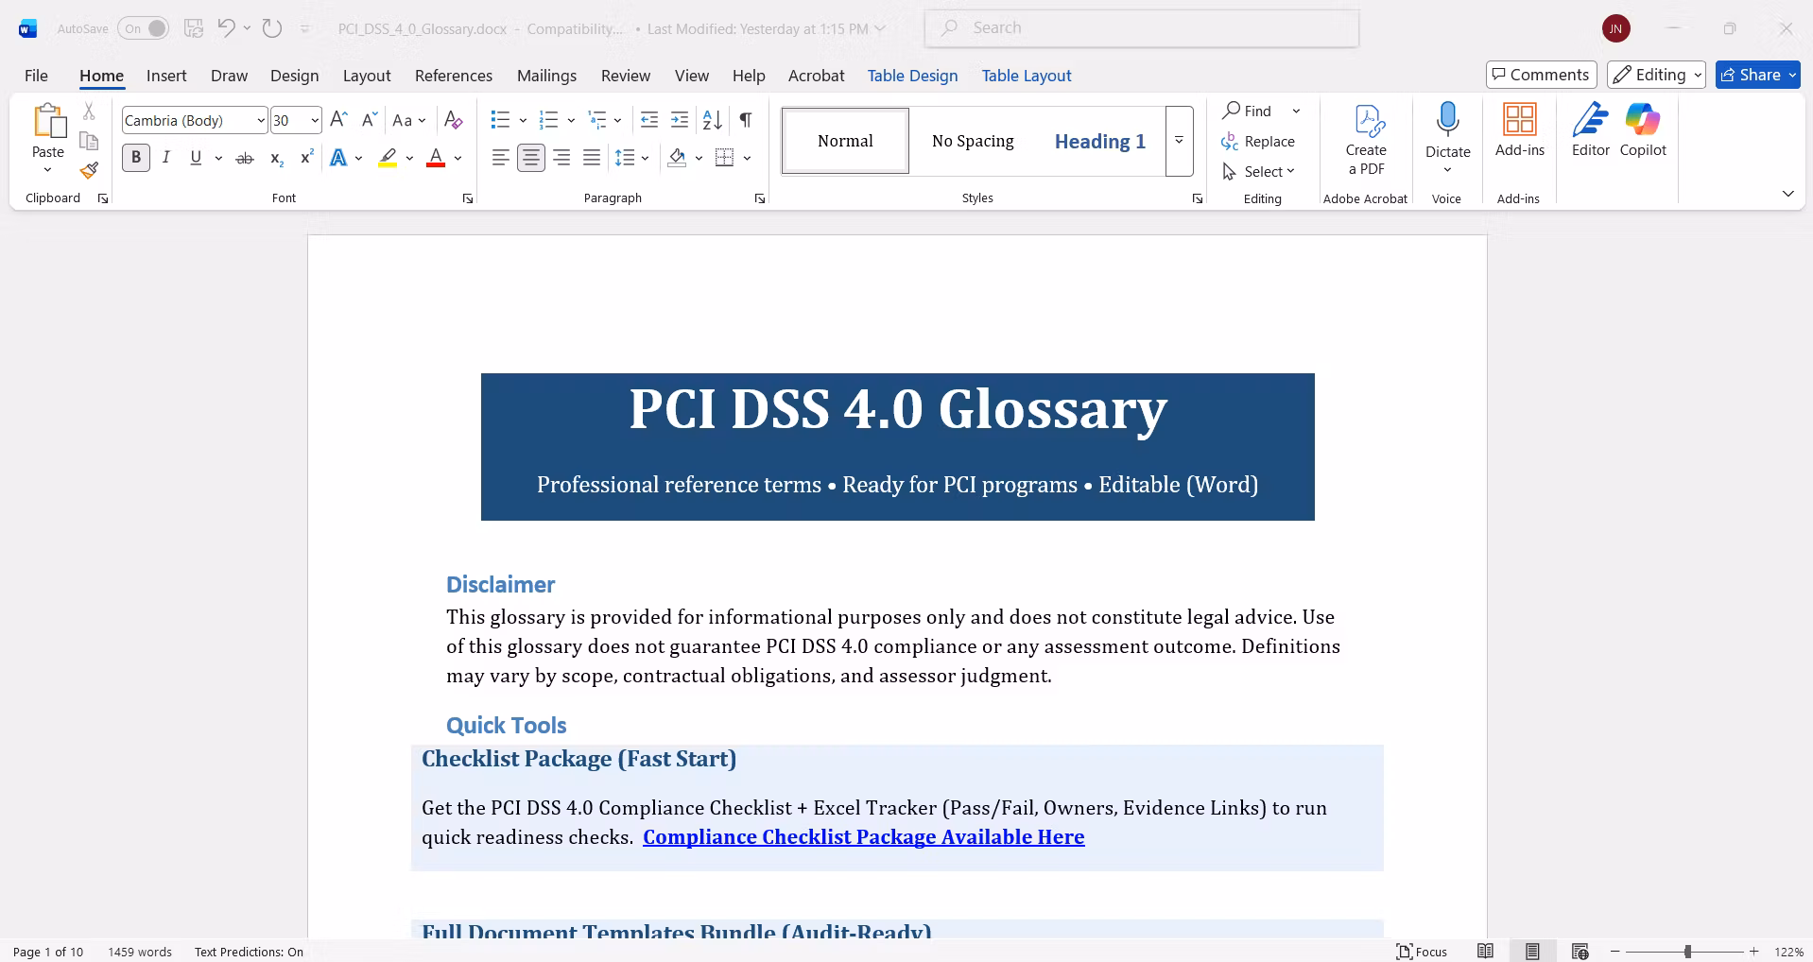Show or hide paragraph marks
1813x962 pixels.
[746, 120]
